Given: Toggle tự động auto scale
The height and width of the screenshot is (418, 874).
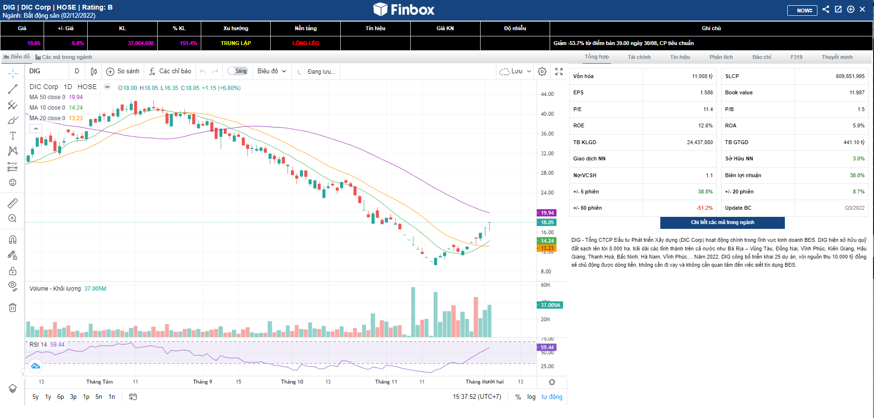Looking at the screenshot, I should pos(552,397).
